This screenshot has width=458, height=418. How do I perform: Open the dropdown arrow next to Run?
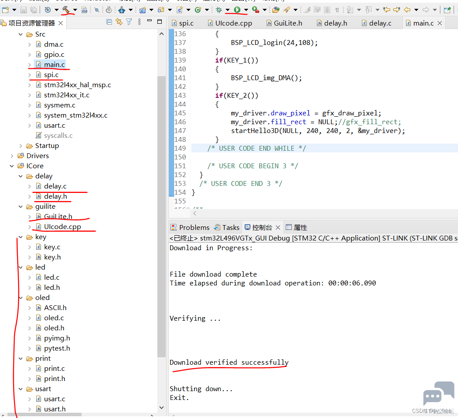point(246,10)
